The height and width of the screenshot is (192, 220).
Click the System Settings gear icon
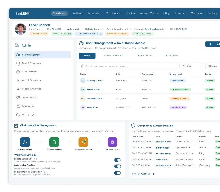[x=18, y=98]
